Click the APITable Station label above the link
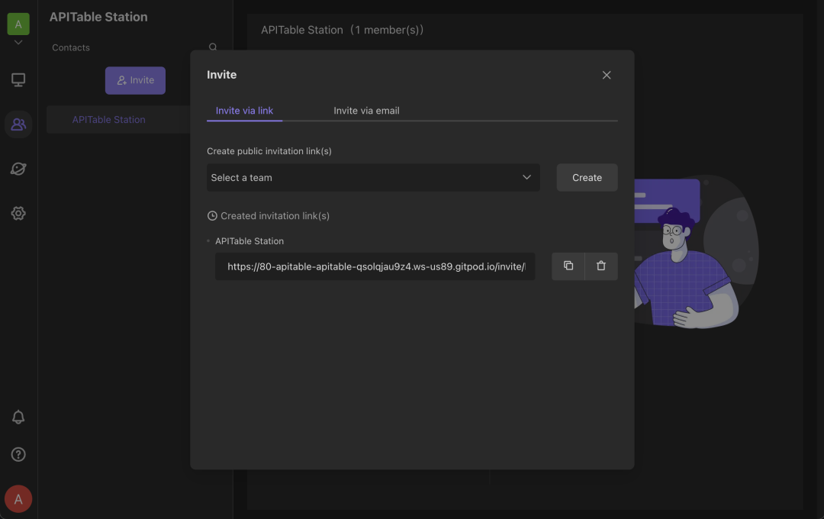This screenshot has height=519, width=824. [x=249, y=241]
